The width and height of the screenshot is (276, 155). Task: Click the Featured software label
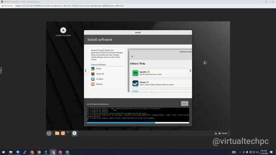point(98,65)
